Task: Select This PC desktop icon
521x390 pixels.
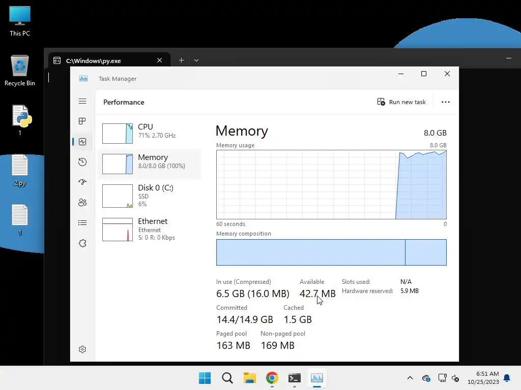Action: point(20,21)
